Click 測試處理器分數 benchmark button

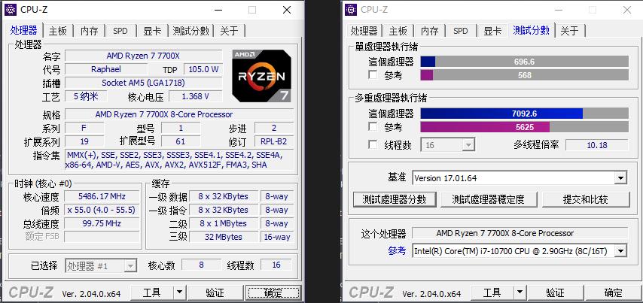coord(395,199)
